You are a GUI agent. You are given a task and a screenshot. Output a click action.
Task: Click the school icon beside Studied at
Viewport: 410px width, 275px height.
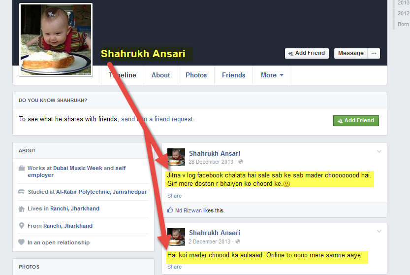coord(21,192)
